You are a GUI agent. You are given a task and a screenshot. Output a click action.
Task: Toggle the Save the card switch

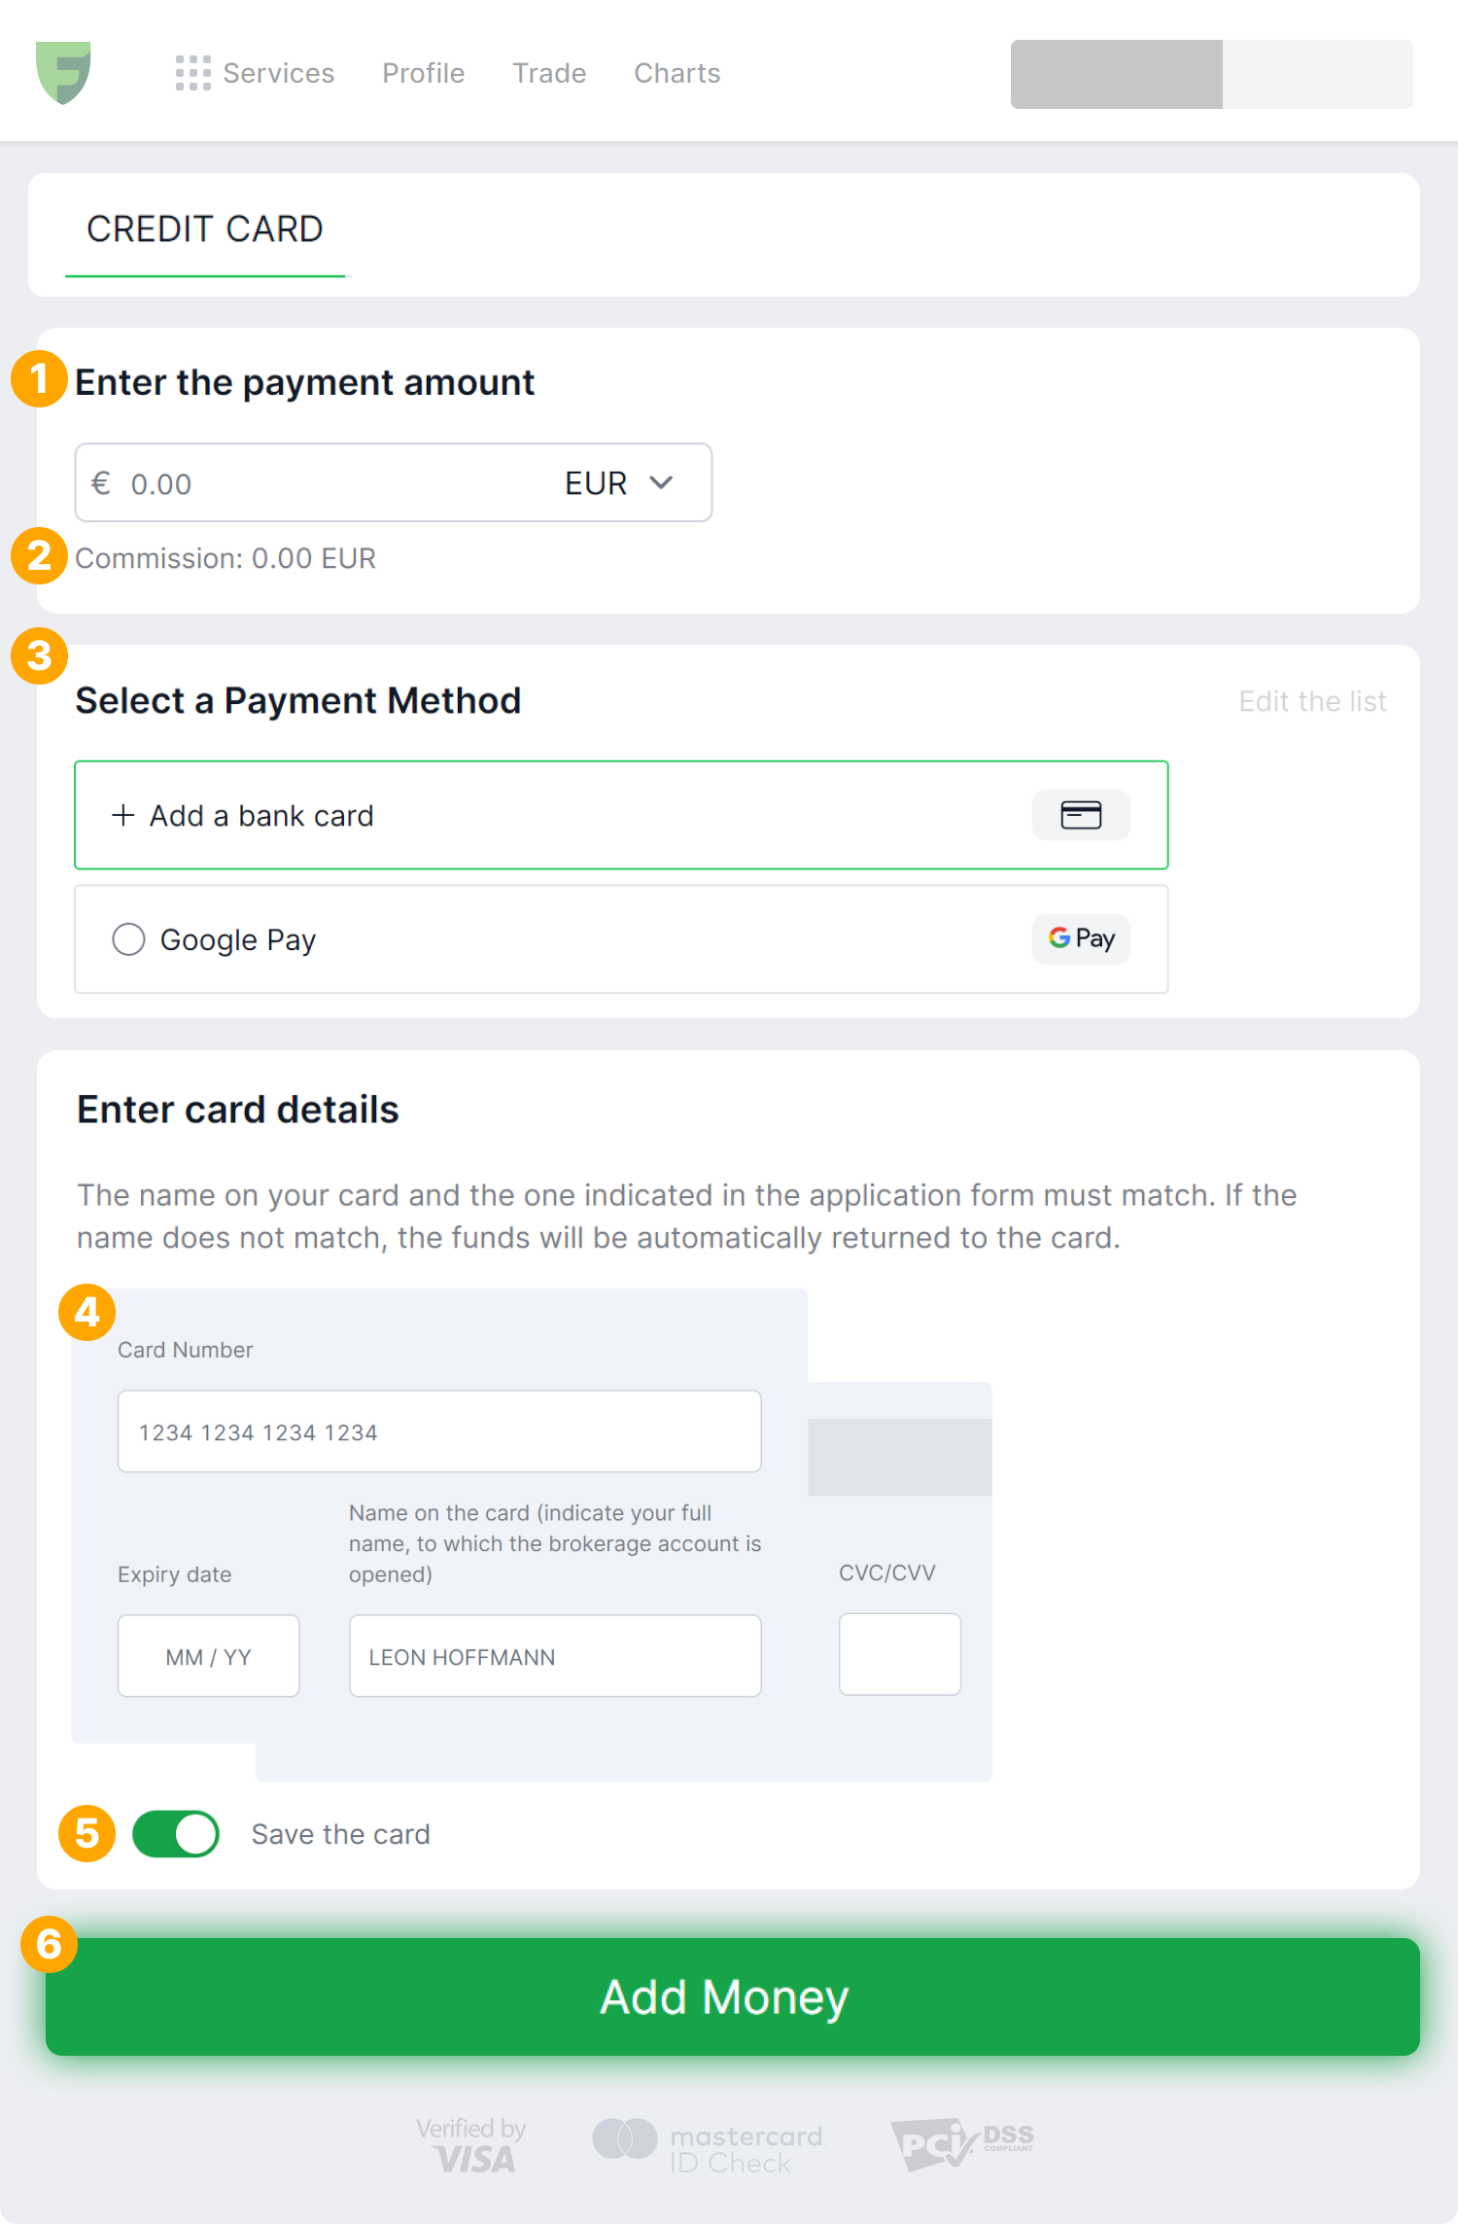tap(176, 1834)
